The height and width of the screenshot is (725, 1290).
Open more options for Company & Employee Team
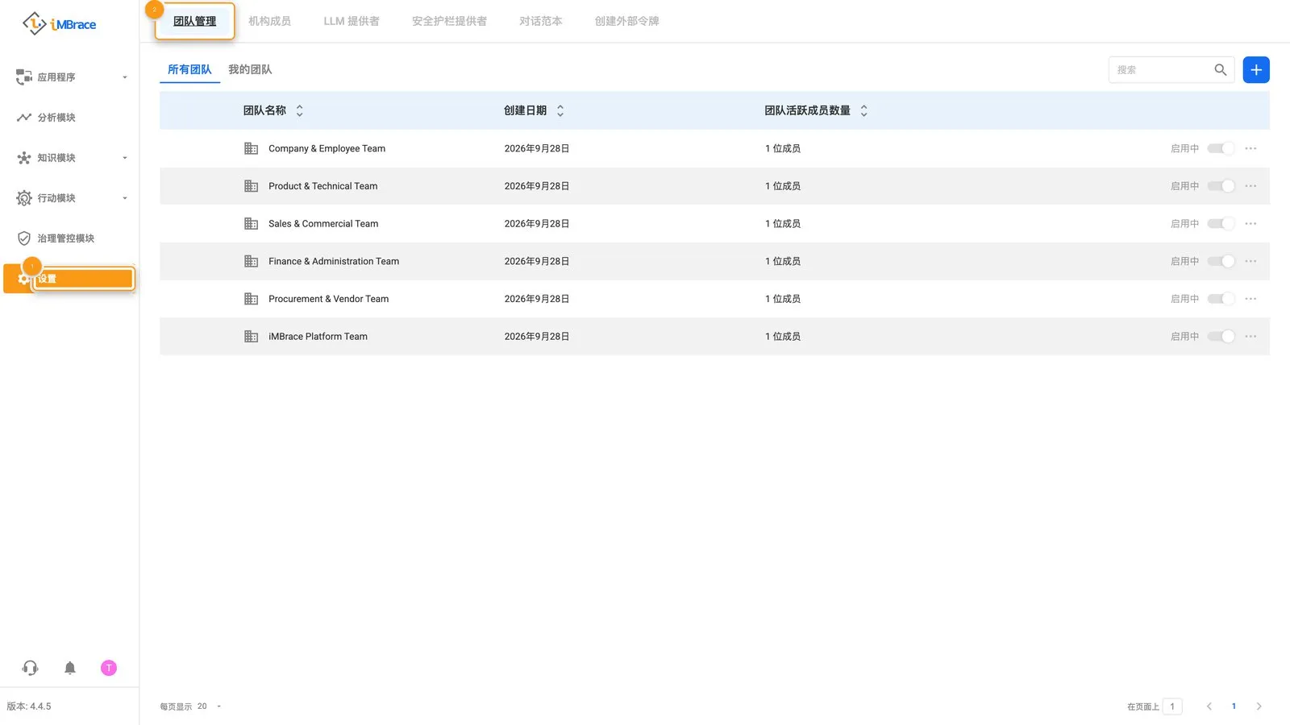coord(1250,148)
